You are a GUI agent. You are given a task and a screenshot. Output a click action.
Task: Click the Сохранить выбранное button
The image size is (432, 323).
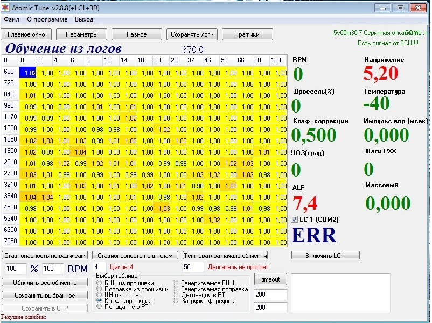45,295
